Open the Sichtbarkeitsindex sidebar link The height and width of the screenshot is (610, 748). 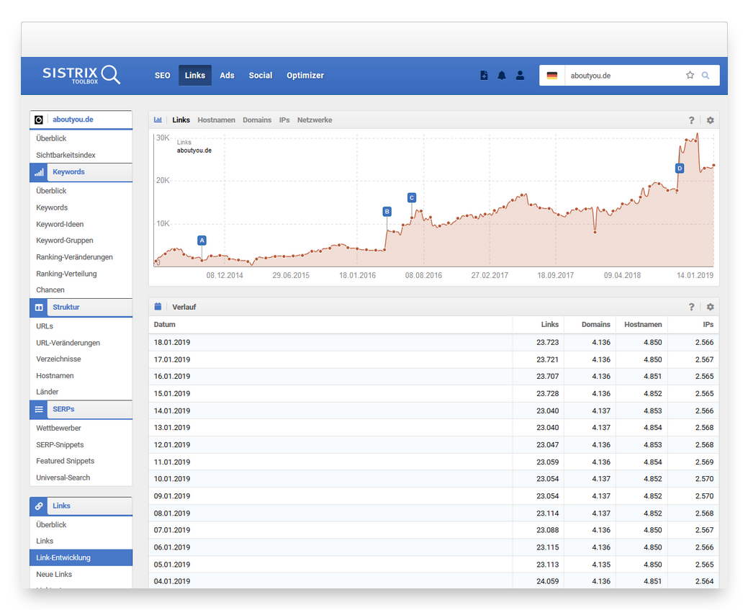[66, 155]
